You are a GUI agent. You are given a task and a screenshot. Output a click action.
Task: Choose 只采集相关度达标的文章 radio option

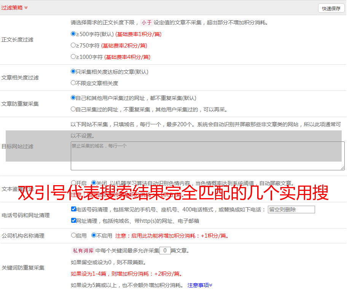click(73, 71)
